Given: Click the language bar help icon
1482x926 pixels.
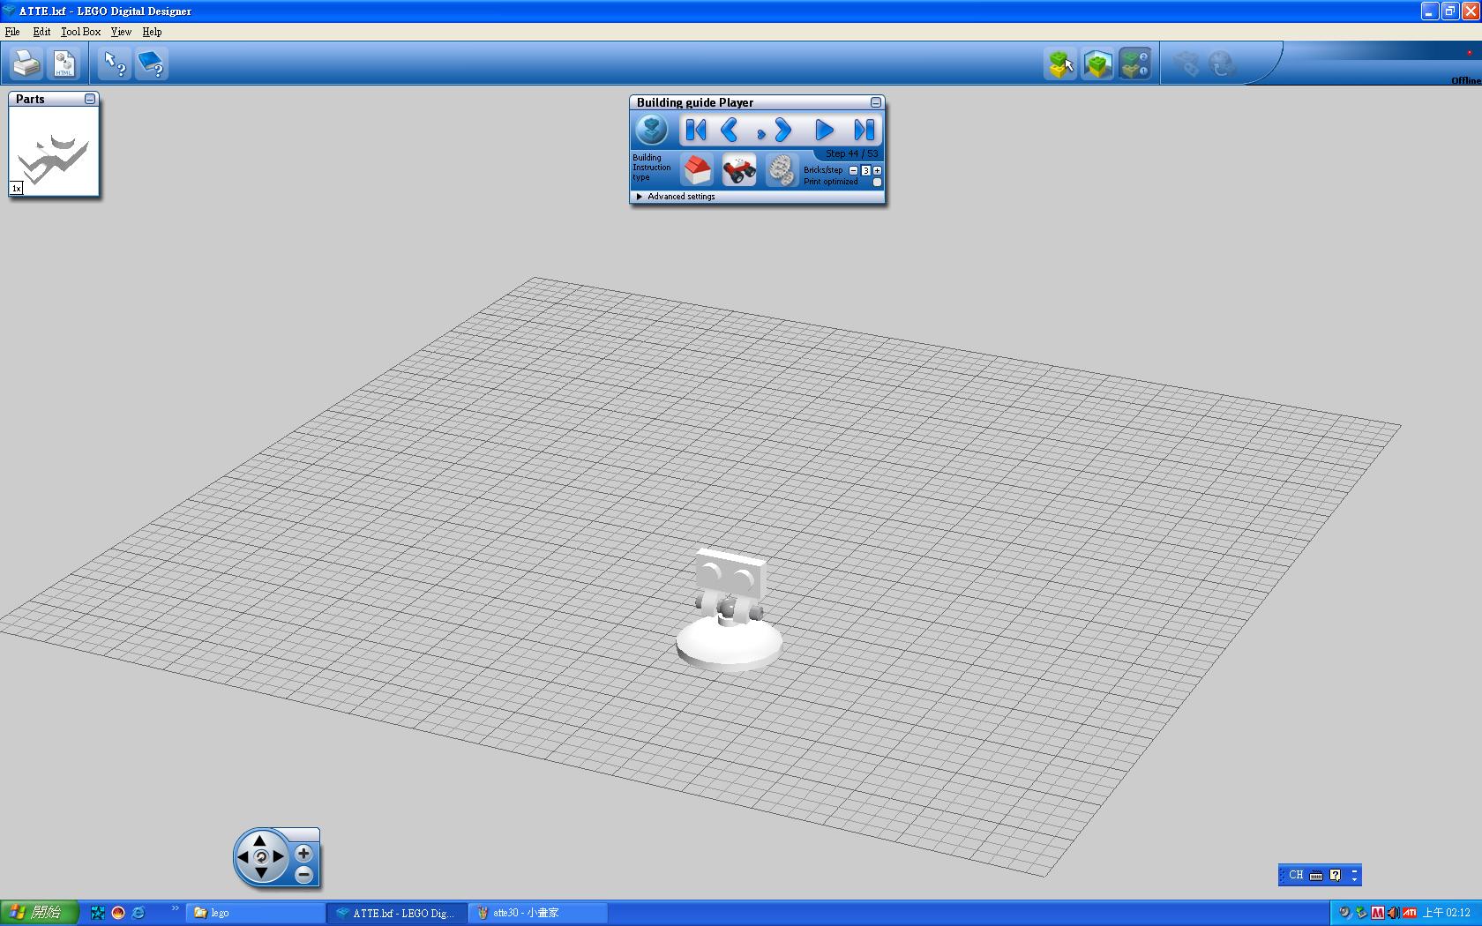Looking at the screenshot, I should [x=1335, y=875].
